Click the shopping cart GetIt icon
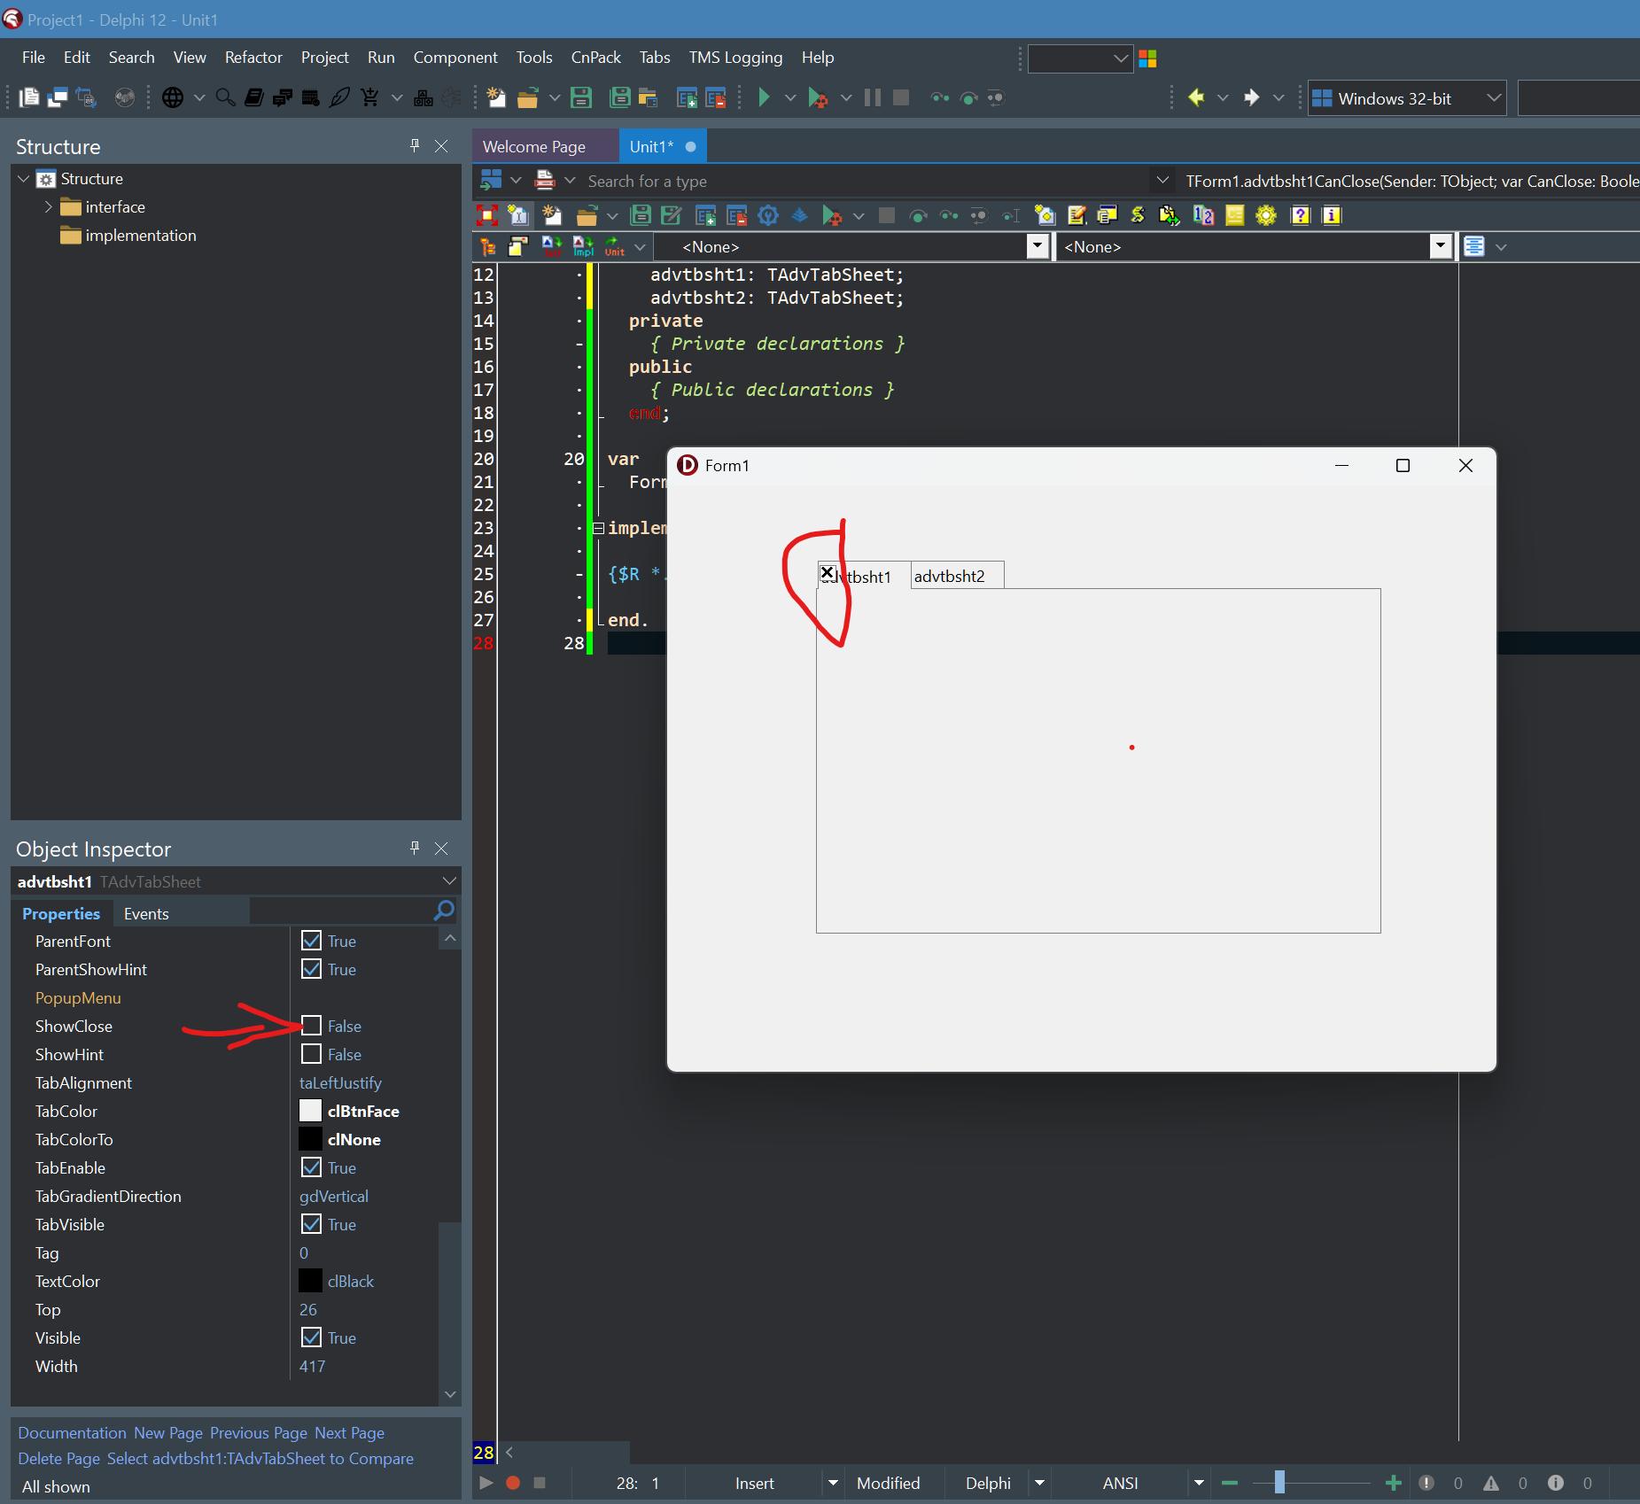This screenshot has width=1640, height=1504. [369, 97]
